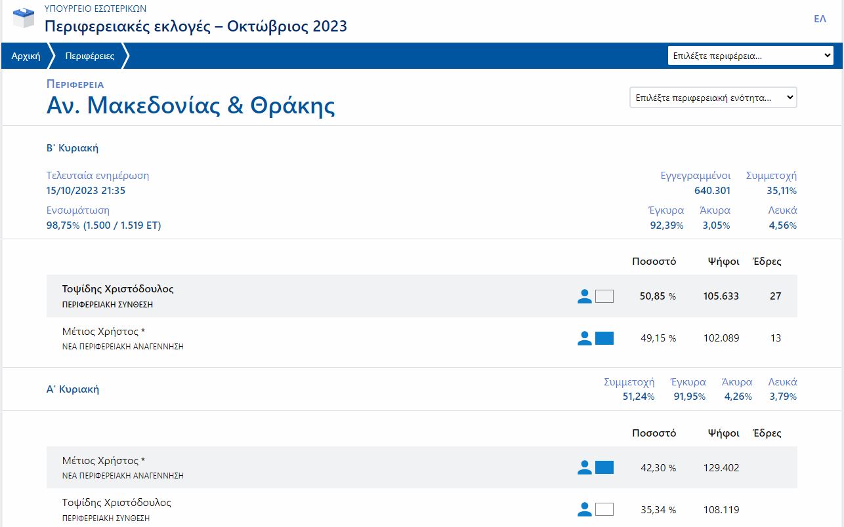Click the seat count 27
Screen dimensions: 844x527
(776, 296)
